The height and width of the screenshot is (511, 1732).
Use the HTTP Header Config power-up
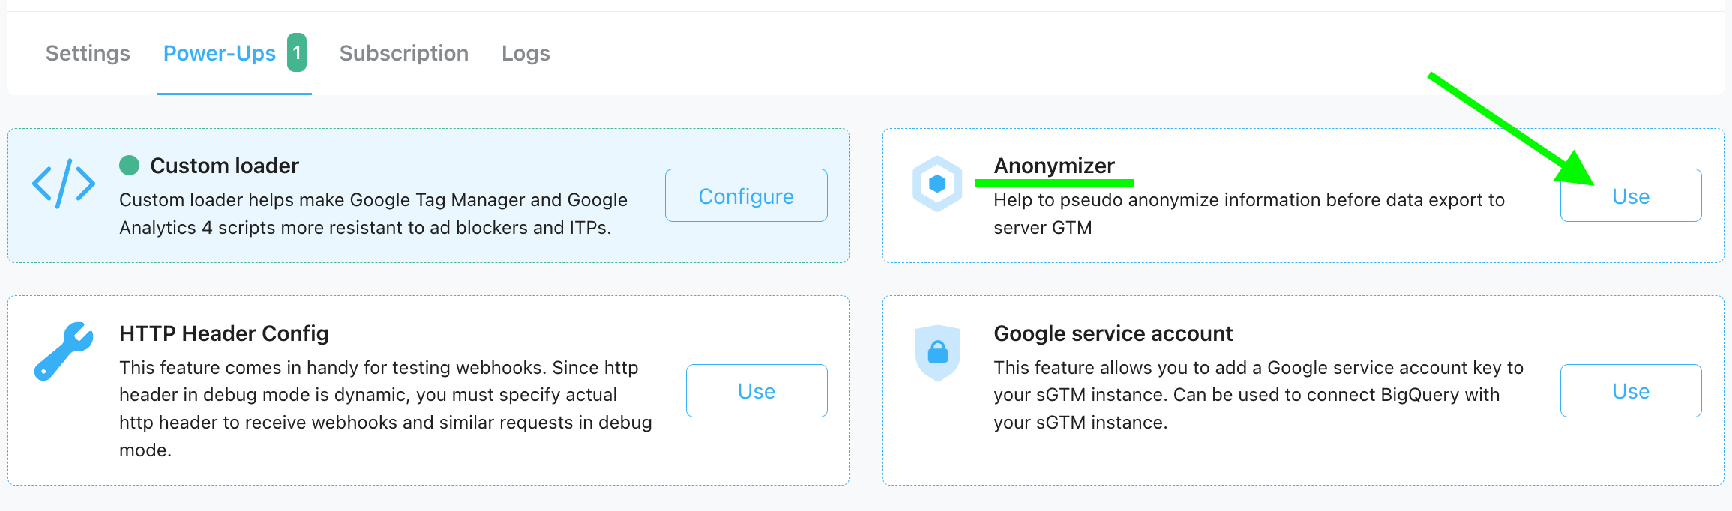(x=757, y=390)
